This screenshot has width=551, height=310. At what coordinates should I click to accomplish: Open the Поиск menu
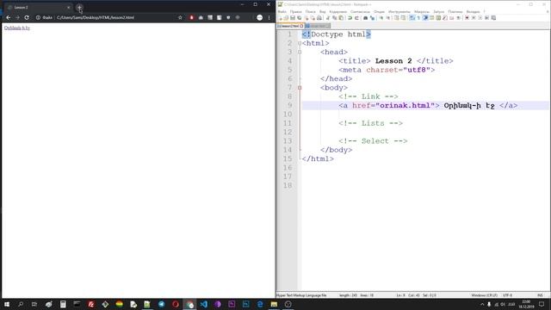tap(311, 11)
